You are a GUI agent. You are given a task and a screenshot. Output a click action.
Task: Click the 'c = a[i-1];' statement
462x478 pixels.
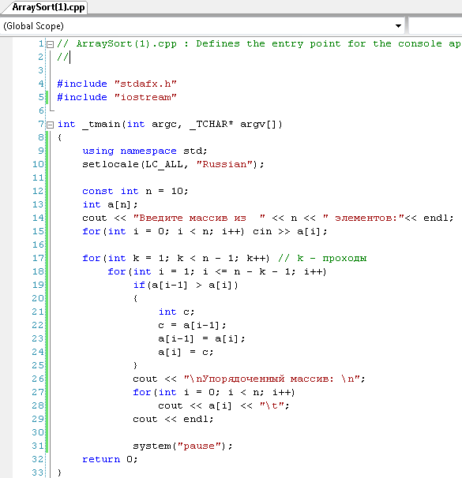192,325
